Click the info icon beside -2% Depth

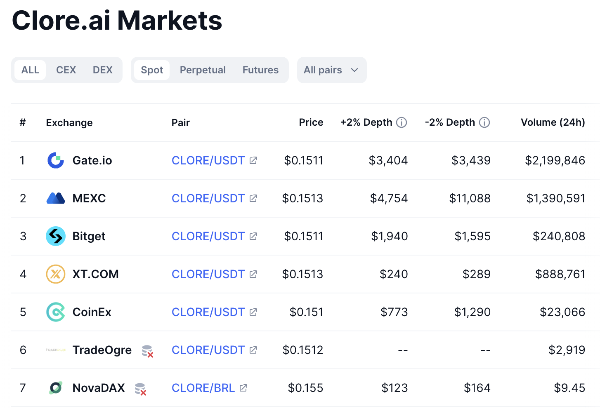pyautogui.click(x=485, y=122)
